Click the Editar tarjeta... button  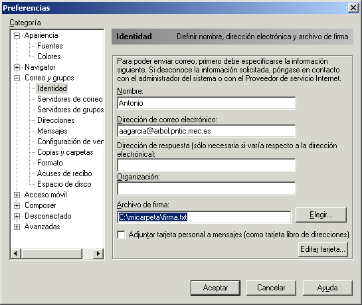coord(323,249)
